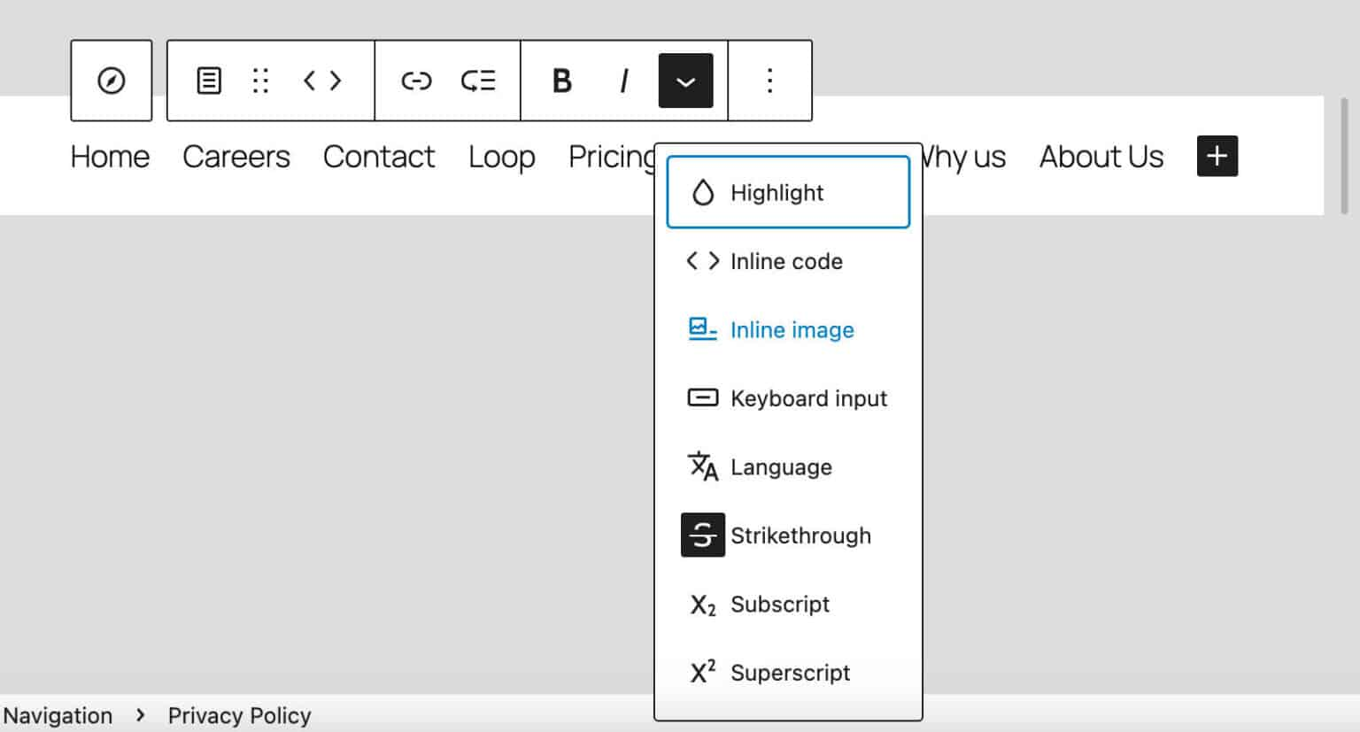
Task: Click the document overview toolbar icon
Action: [208, 80]
